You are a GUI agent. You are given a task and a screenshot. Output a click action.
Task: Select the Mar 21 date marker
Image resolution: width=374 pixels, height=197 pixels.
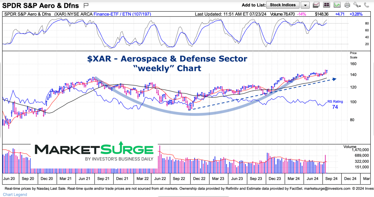[65, 178]
